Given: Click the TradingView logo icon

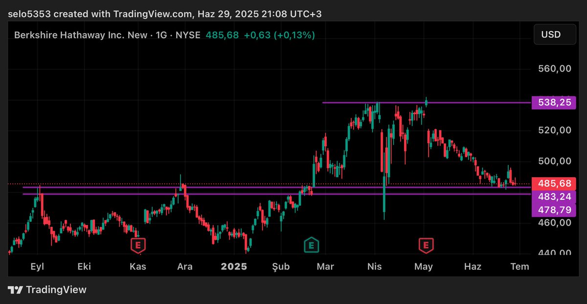Looking at the screenshot, I should click(x=15, y=290).
